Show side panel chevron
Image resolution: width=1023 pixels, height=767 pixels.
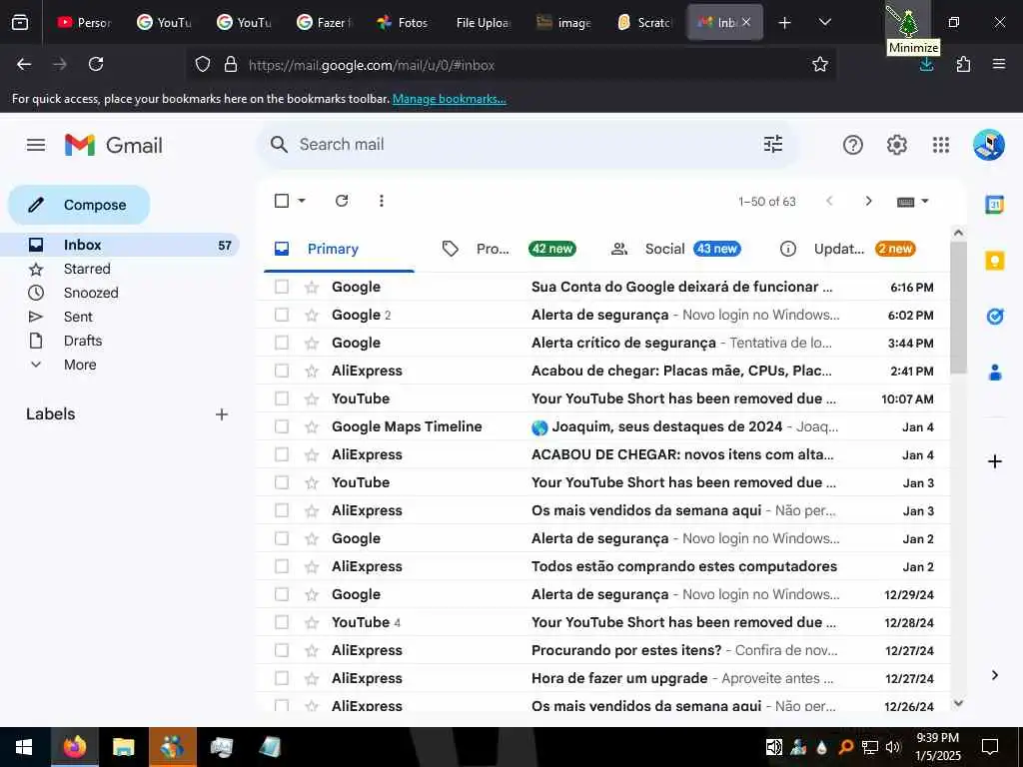995,676
